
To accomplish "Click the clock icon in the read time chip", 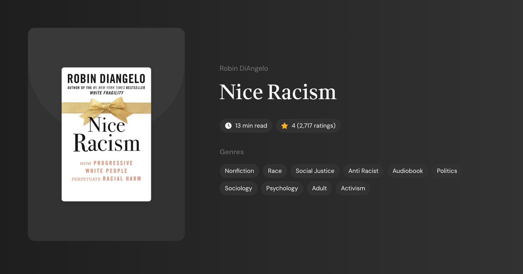I will click(228, 125).
